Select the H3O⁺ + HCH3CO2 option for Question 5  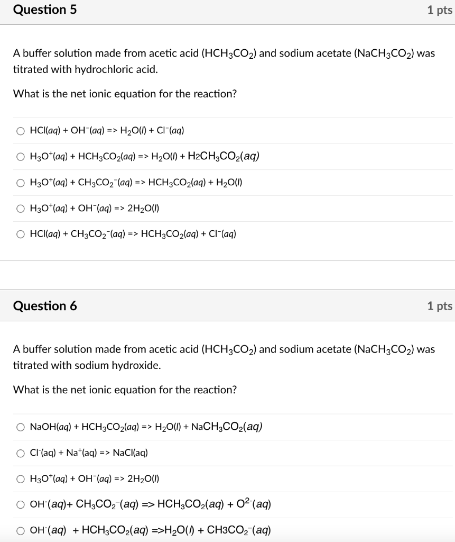[21, 156]
